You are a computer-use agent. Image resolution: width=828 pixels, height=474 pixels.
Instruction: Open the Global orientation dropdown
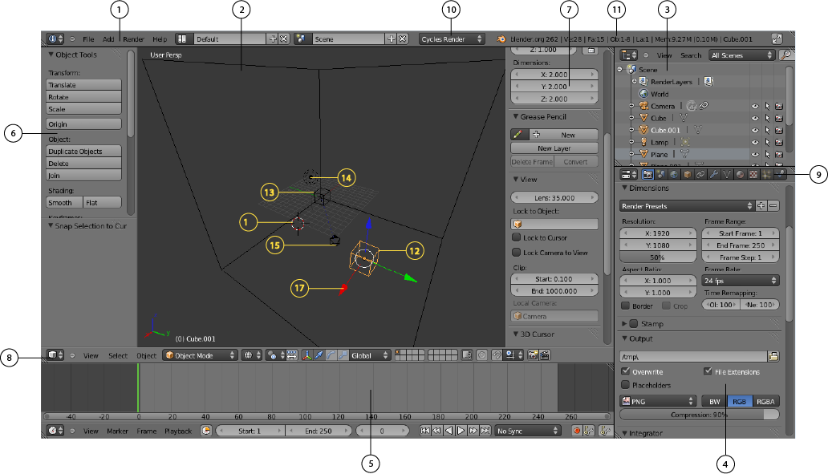pyautogui.click(x=370, y=356)
